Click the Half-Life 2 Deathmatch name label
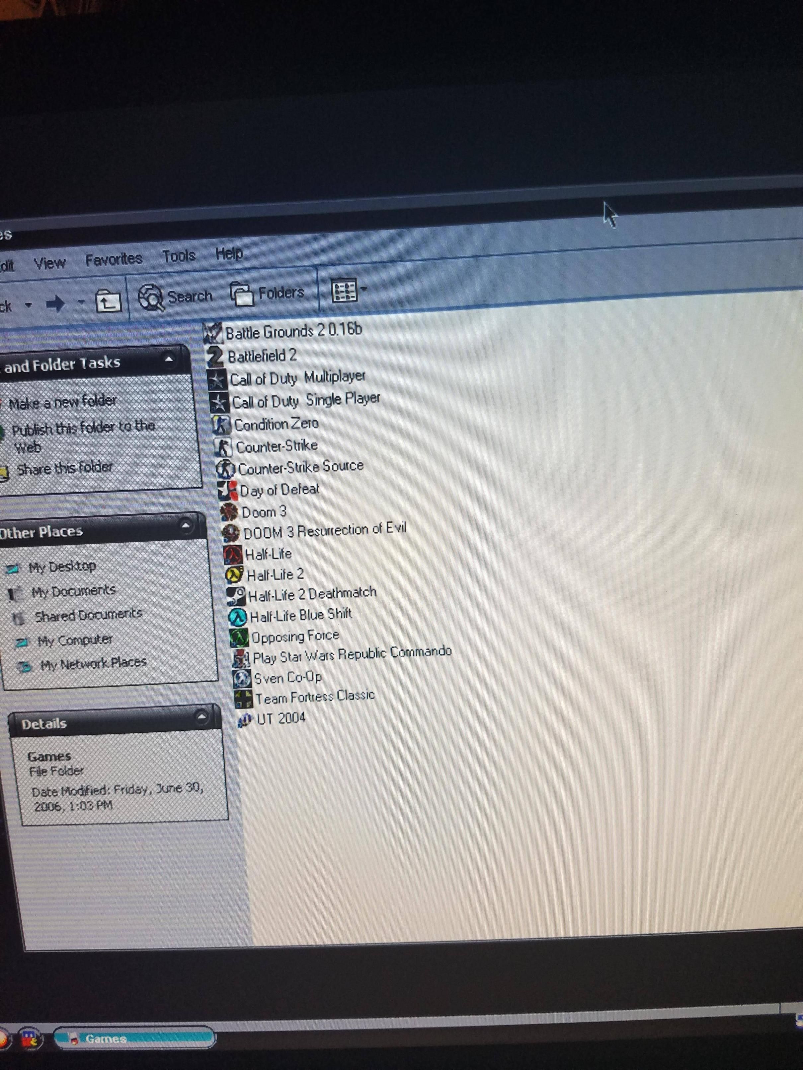 click(x=312, y=594)
